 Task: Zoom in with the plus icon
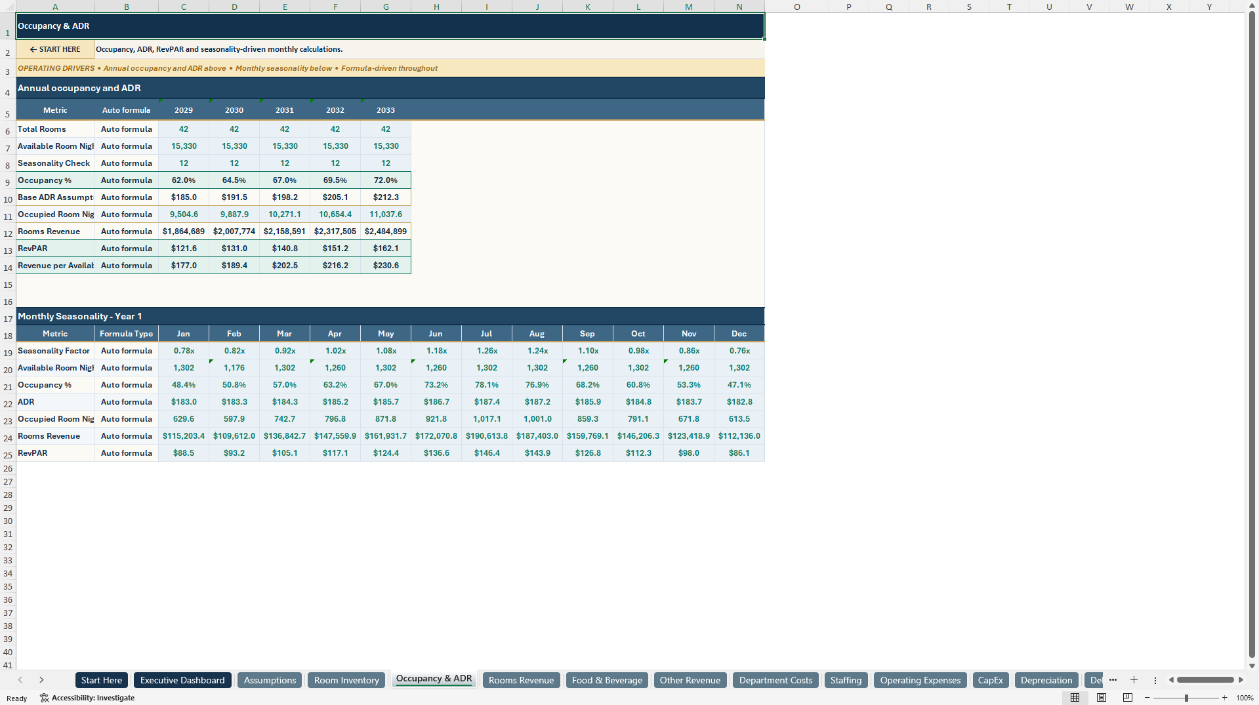pyautogui.click(x=1225, y=698)
